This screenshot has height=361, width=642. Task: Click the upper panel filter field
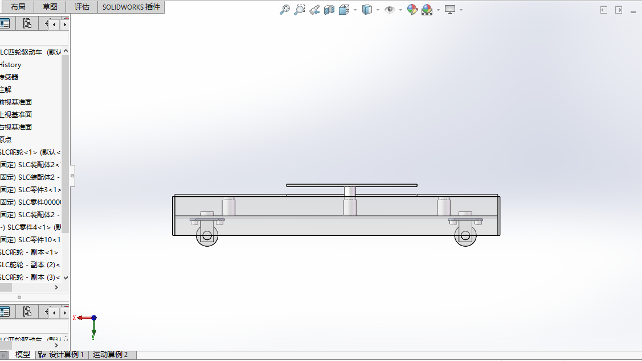[34, 39]
